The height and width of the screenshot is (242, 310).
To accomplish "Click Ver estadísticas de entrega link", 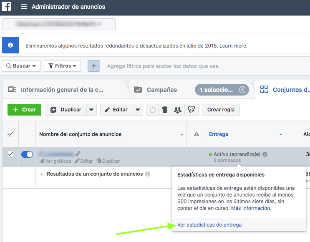I will point(209,225).
